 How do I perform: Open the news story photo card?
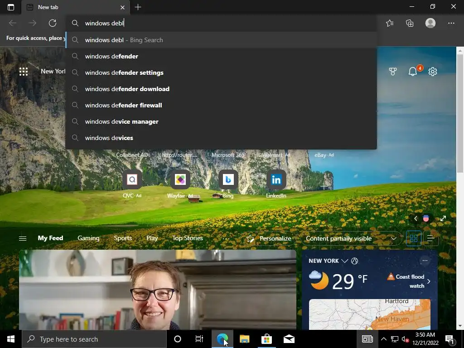(x=157, y=290)
